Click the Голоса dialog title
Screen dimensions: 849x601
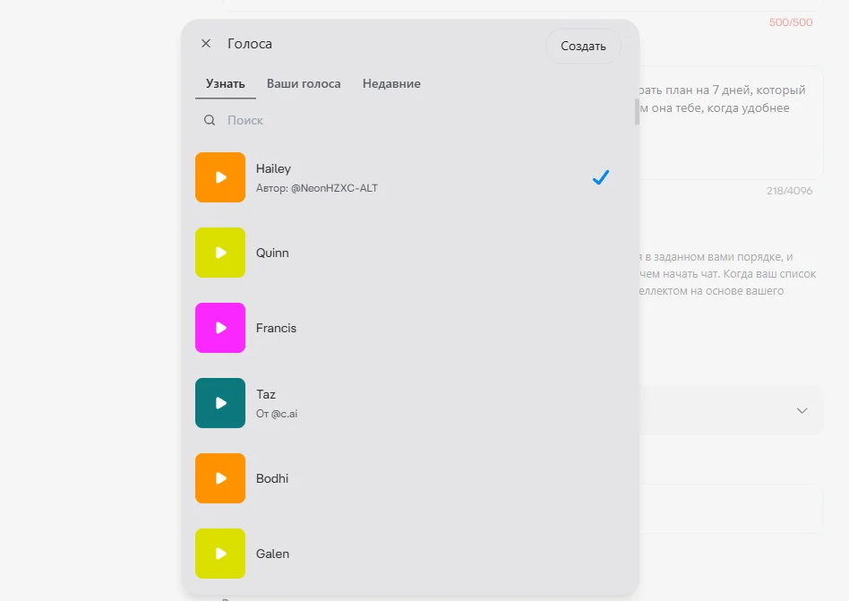point(250,44)
